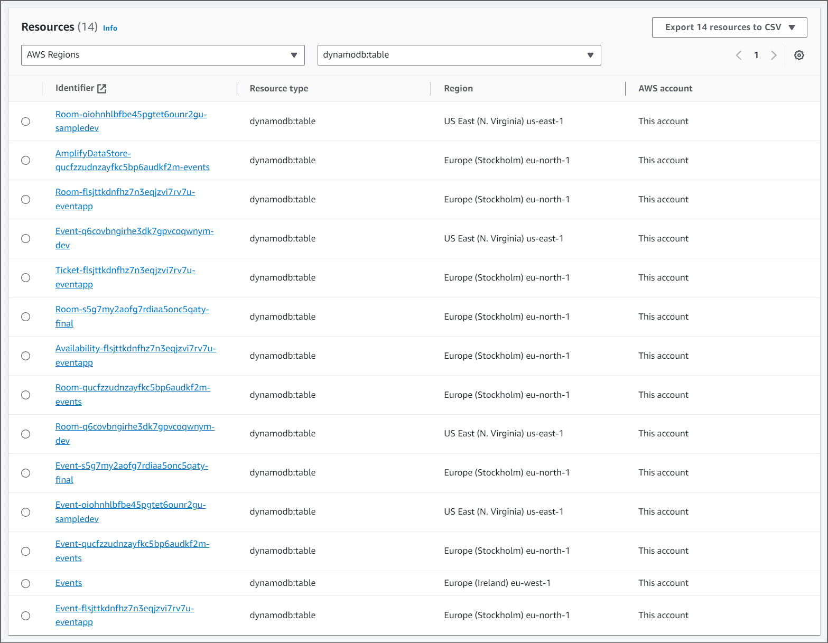This screenshot has width=828, height=643.
Task: Click the Identifier column header
Action: click(x=75, y=88)
